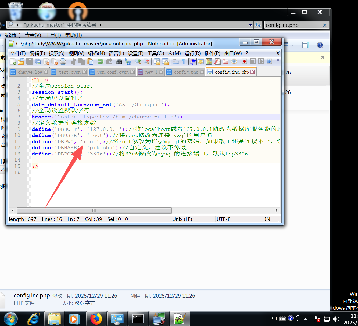Screen dimensions: 358x326
Task: Expand the arrow after the search results breadcrumb
Action: click(x=101, y=25)
